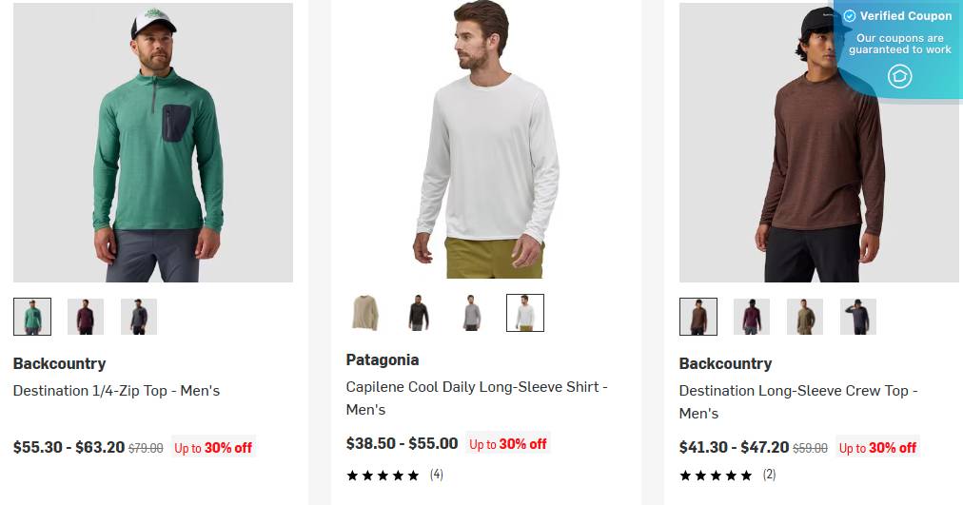Screen dimensions: 963x505
Task: Select tan swatch of Capilene Cool shirt
Action: pyautogui.click(x=365, y=313)
